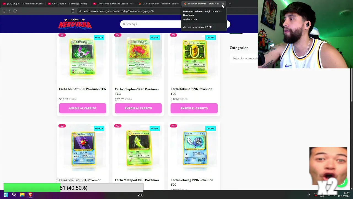Click the $ 12.67 price under Golbat
The height and width of the screenshot is (199, 353).
pyautogui.click(x=63, y=99)
